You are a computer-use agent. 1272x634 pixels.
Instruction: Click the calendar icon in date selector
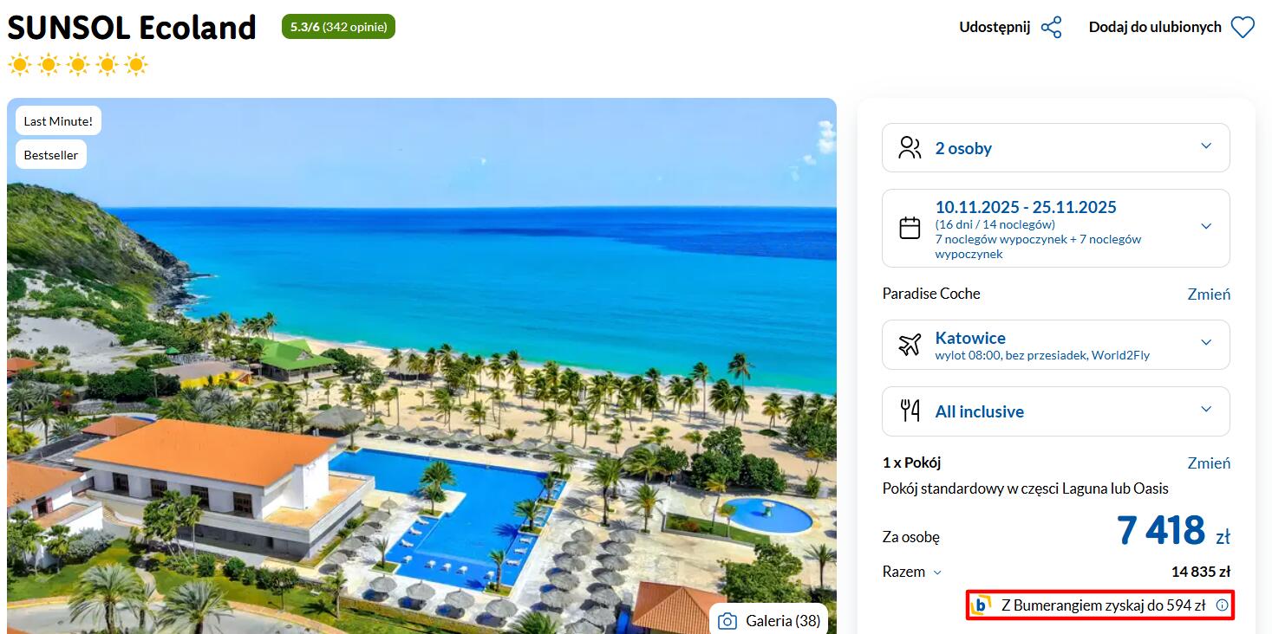click(x=910, y=228)
